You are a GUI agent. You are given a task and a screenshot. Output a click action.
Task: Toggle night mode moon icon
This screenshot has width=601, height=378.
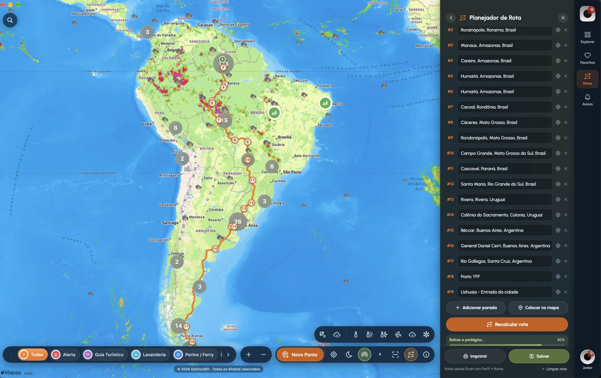349,355
